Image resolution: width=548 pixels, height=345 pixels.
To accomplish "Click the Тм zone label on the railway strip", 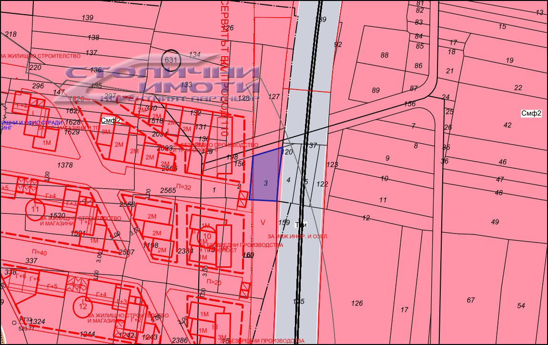I will click(x=300, y=225).
